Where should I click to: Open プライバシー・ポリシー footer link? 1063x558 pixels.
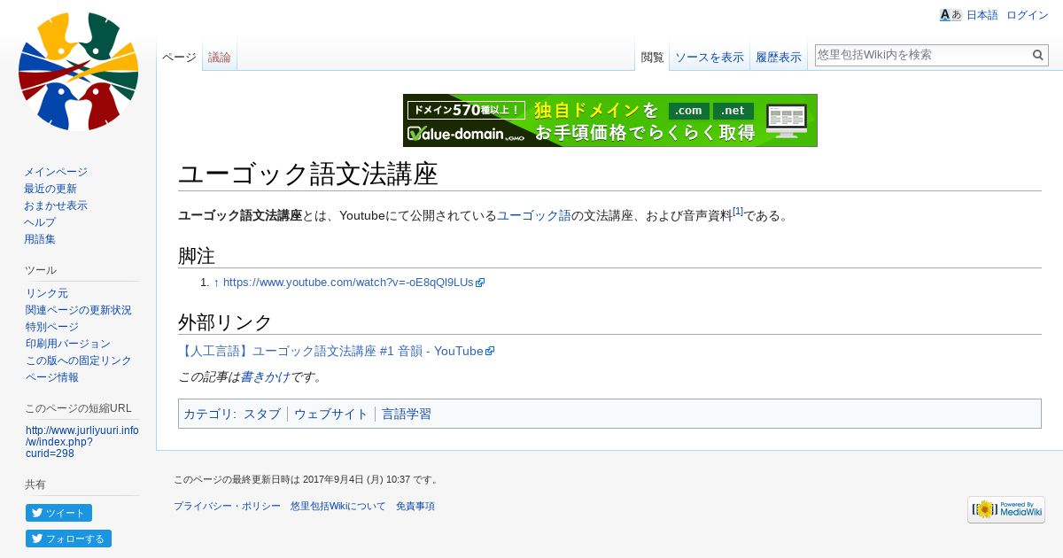point(227,507)
